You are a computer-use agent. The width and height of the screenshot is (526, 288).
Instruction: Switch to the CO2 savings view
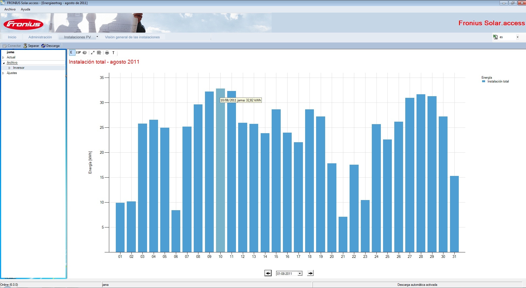[78, 53]
